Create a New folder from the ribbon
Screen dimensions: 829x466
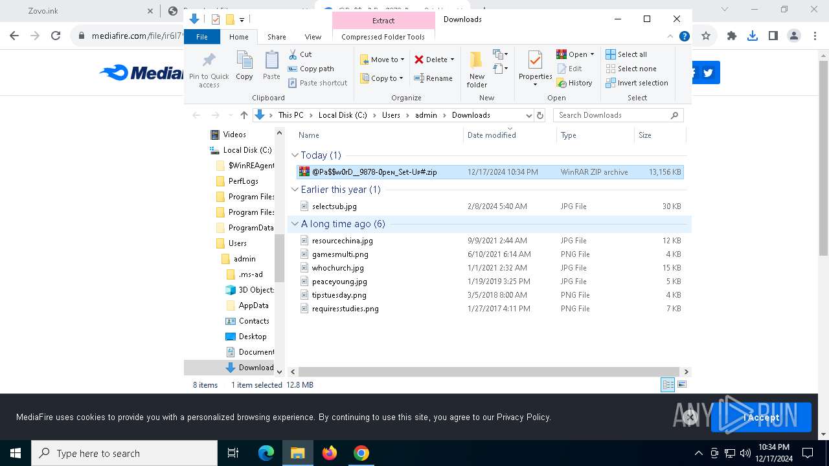[477, 69]
